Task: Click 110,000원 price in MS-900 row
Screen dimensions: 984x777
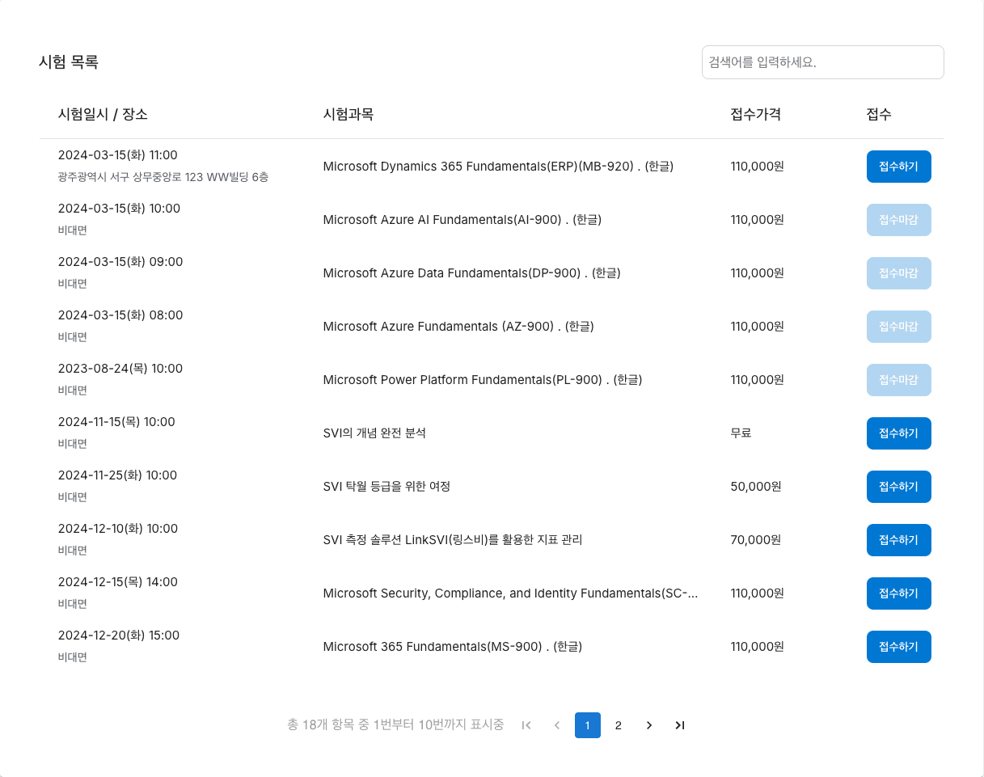Action: (x=757, y=647)
